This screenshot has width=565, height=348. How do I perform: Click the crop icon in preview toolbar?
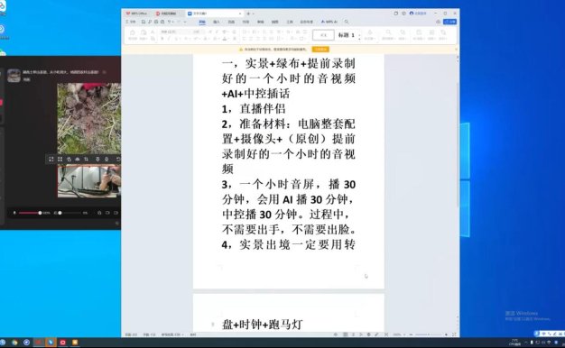point(86,159)
